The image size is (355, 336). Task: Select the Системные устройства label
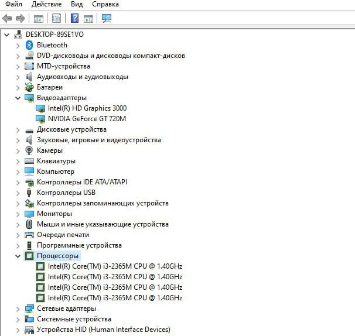[74, 319]
